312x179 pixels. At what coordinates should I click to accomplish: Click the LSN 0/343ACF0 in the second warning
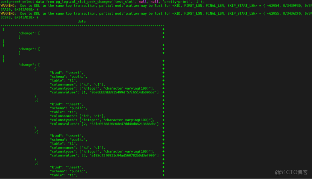(292, 14)
